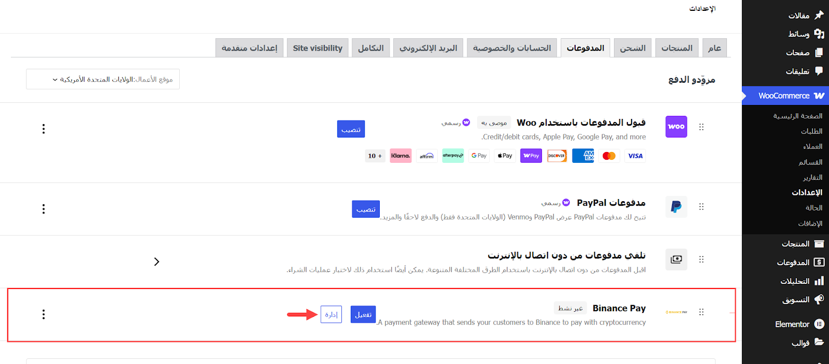
Task: Click the Afterpay logo badge
Action: click(x=453, y=156)
